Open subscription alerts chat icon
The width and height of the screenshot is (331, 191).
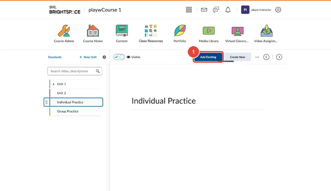(216, 10)
